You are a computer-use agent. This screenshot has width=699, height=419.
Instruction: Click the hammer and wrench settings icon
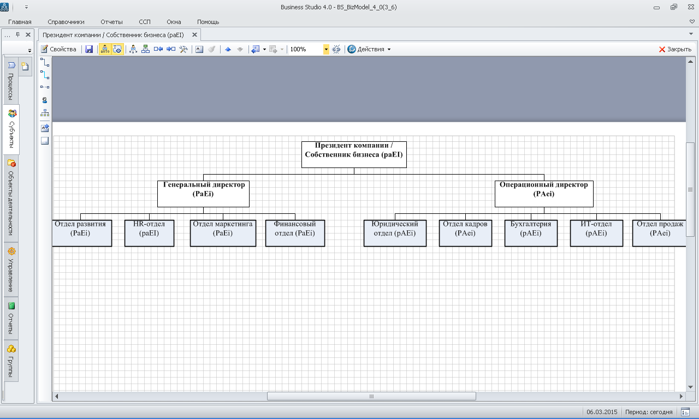(183, 49)
